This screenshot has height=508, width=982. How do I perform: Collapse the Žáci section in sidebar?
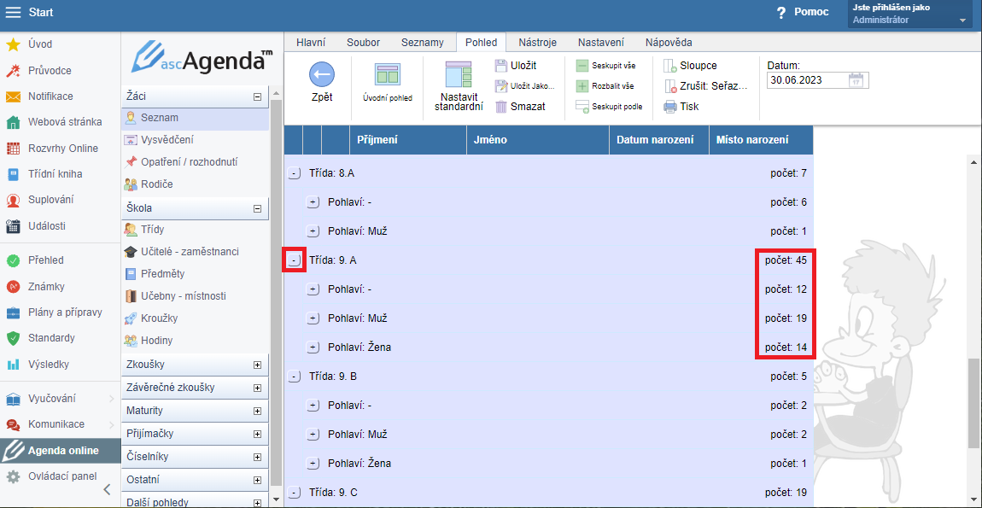coord(257,97)
